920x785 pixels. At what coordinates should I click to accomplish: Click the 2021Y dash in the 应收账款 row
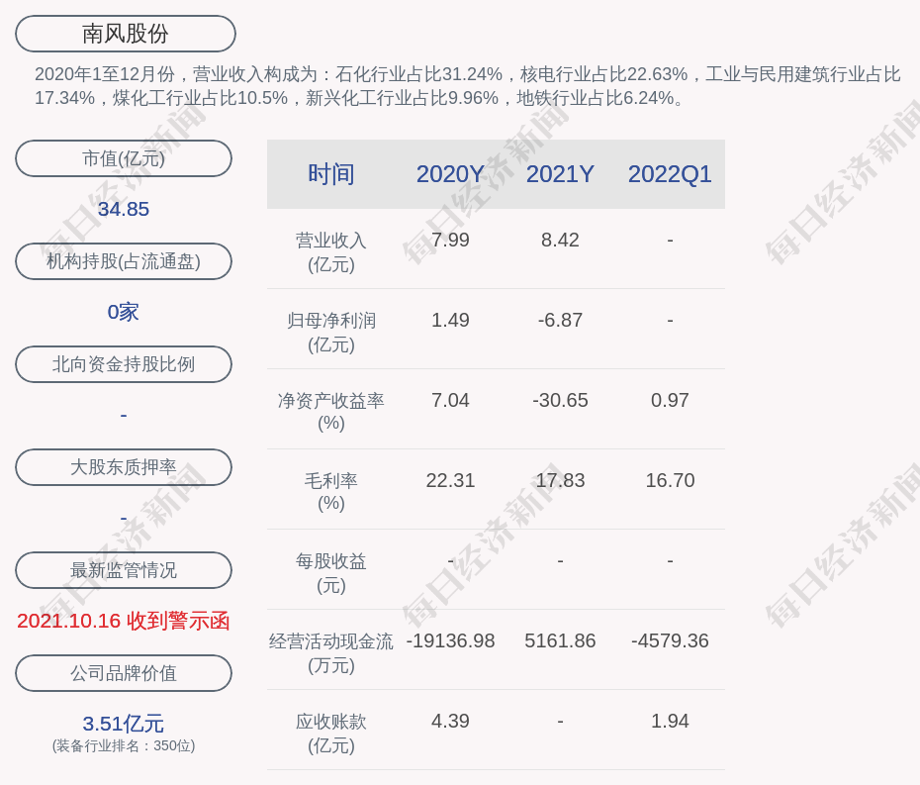pos(560,721)
